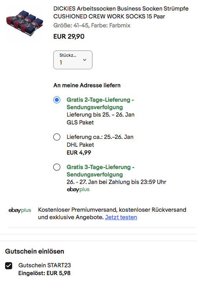Open the DICKIES Arbeitssocken product title
The width and height of the screenshot is (197, 281).
coord(121,13)
